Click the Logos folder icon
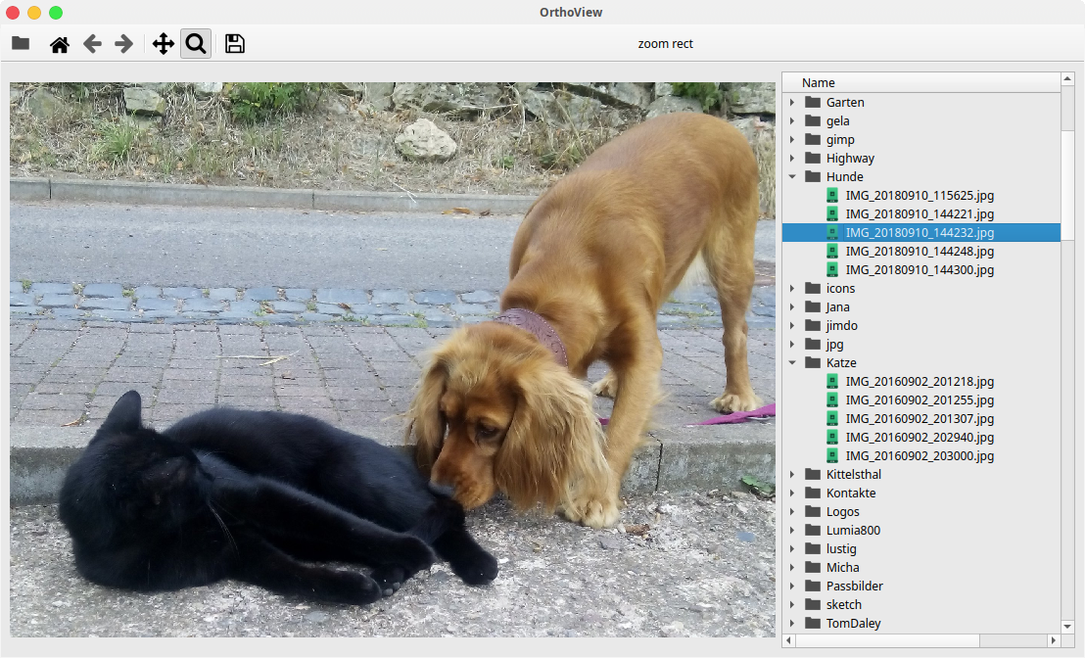Image resolution: width=1085 pixels, height=658 pixels. (x=813, y=512)
